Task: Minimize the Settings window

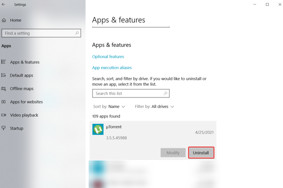Action: (255, 5)
